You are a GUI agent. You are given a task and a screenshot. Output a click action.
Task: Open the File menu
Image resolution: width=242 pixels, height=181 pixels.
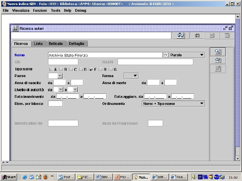pos(6,10)
